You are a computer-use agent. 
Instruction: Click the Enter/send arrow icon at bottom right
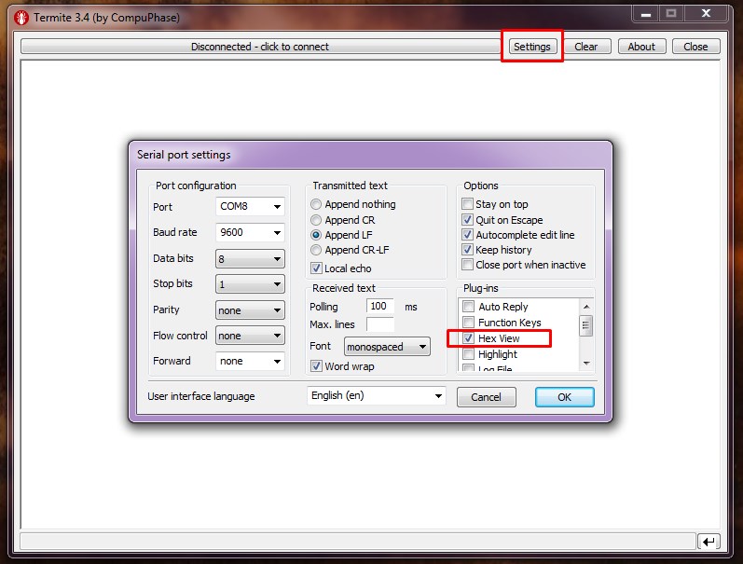709,542
